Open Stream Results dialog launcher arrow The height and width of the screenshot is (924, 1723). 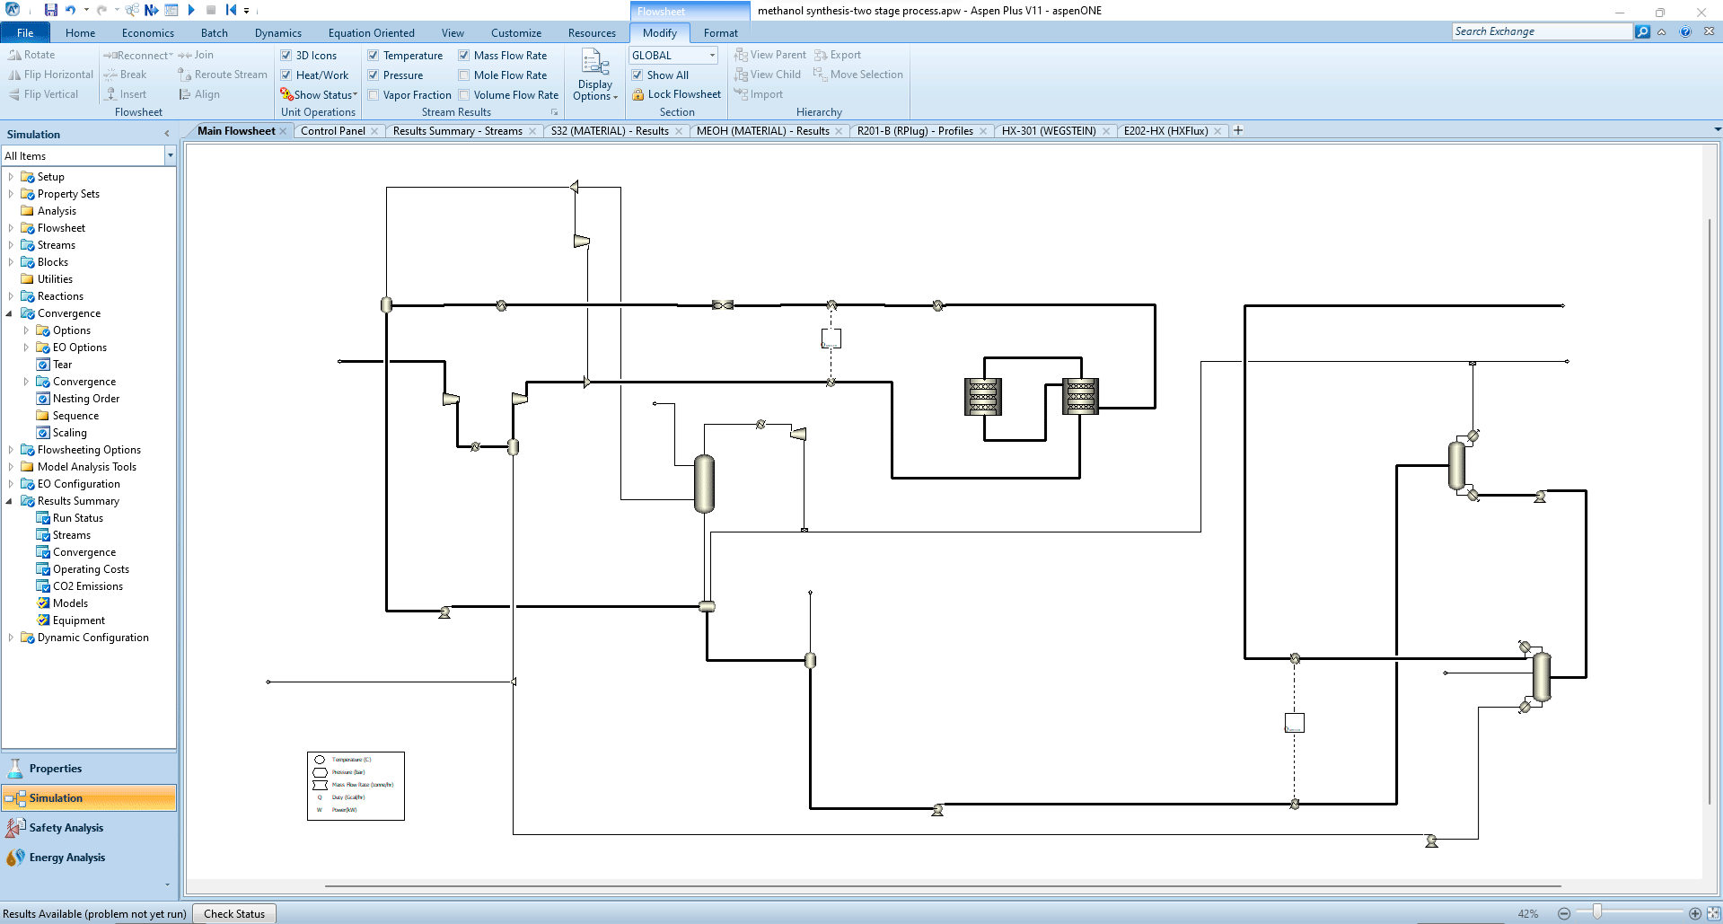554,112
